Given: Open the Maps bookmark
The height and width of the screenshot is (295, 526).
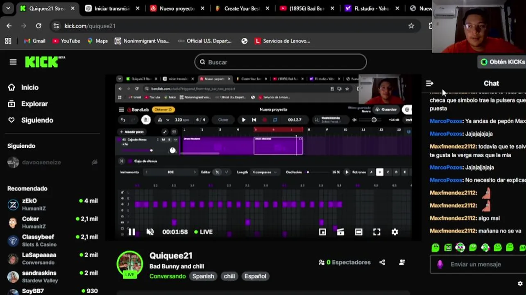Looking at the screenshot, I should click(97, 41).
